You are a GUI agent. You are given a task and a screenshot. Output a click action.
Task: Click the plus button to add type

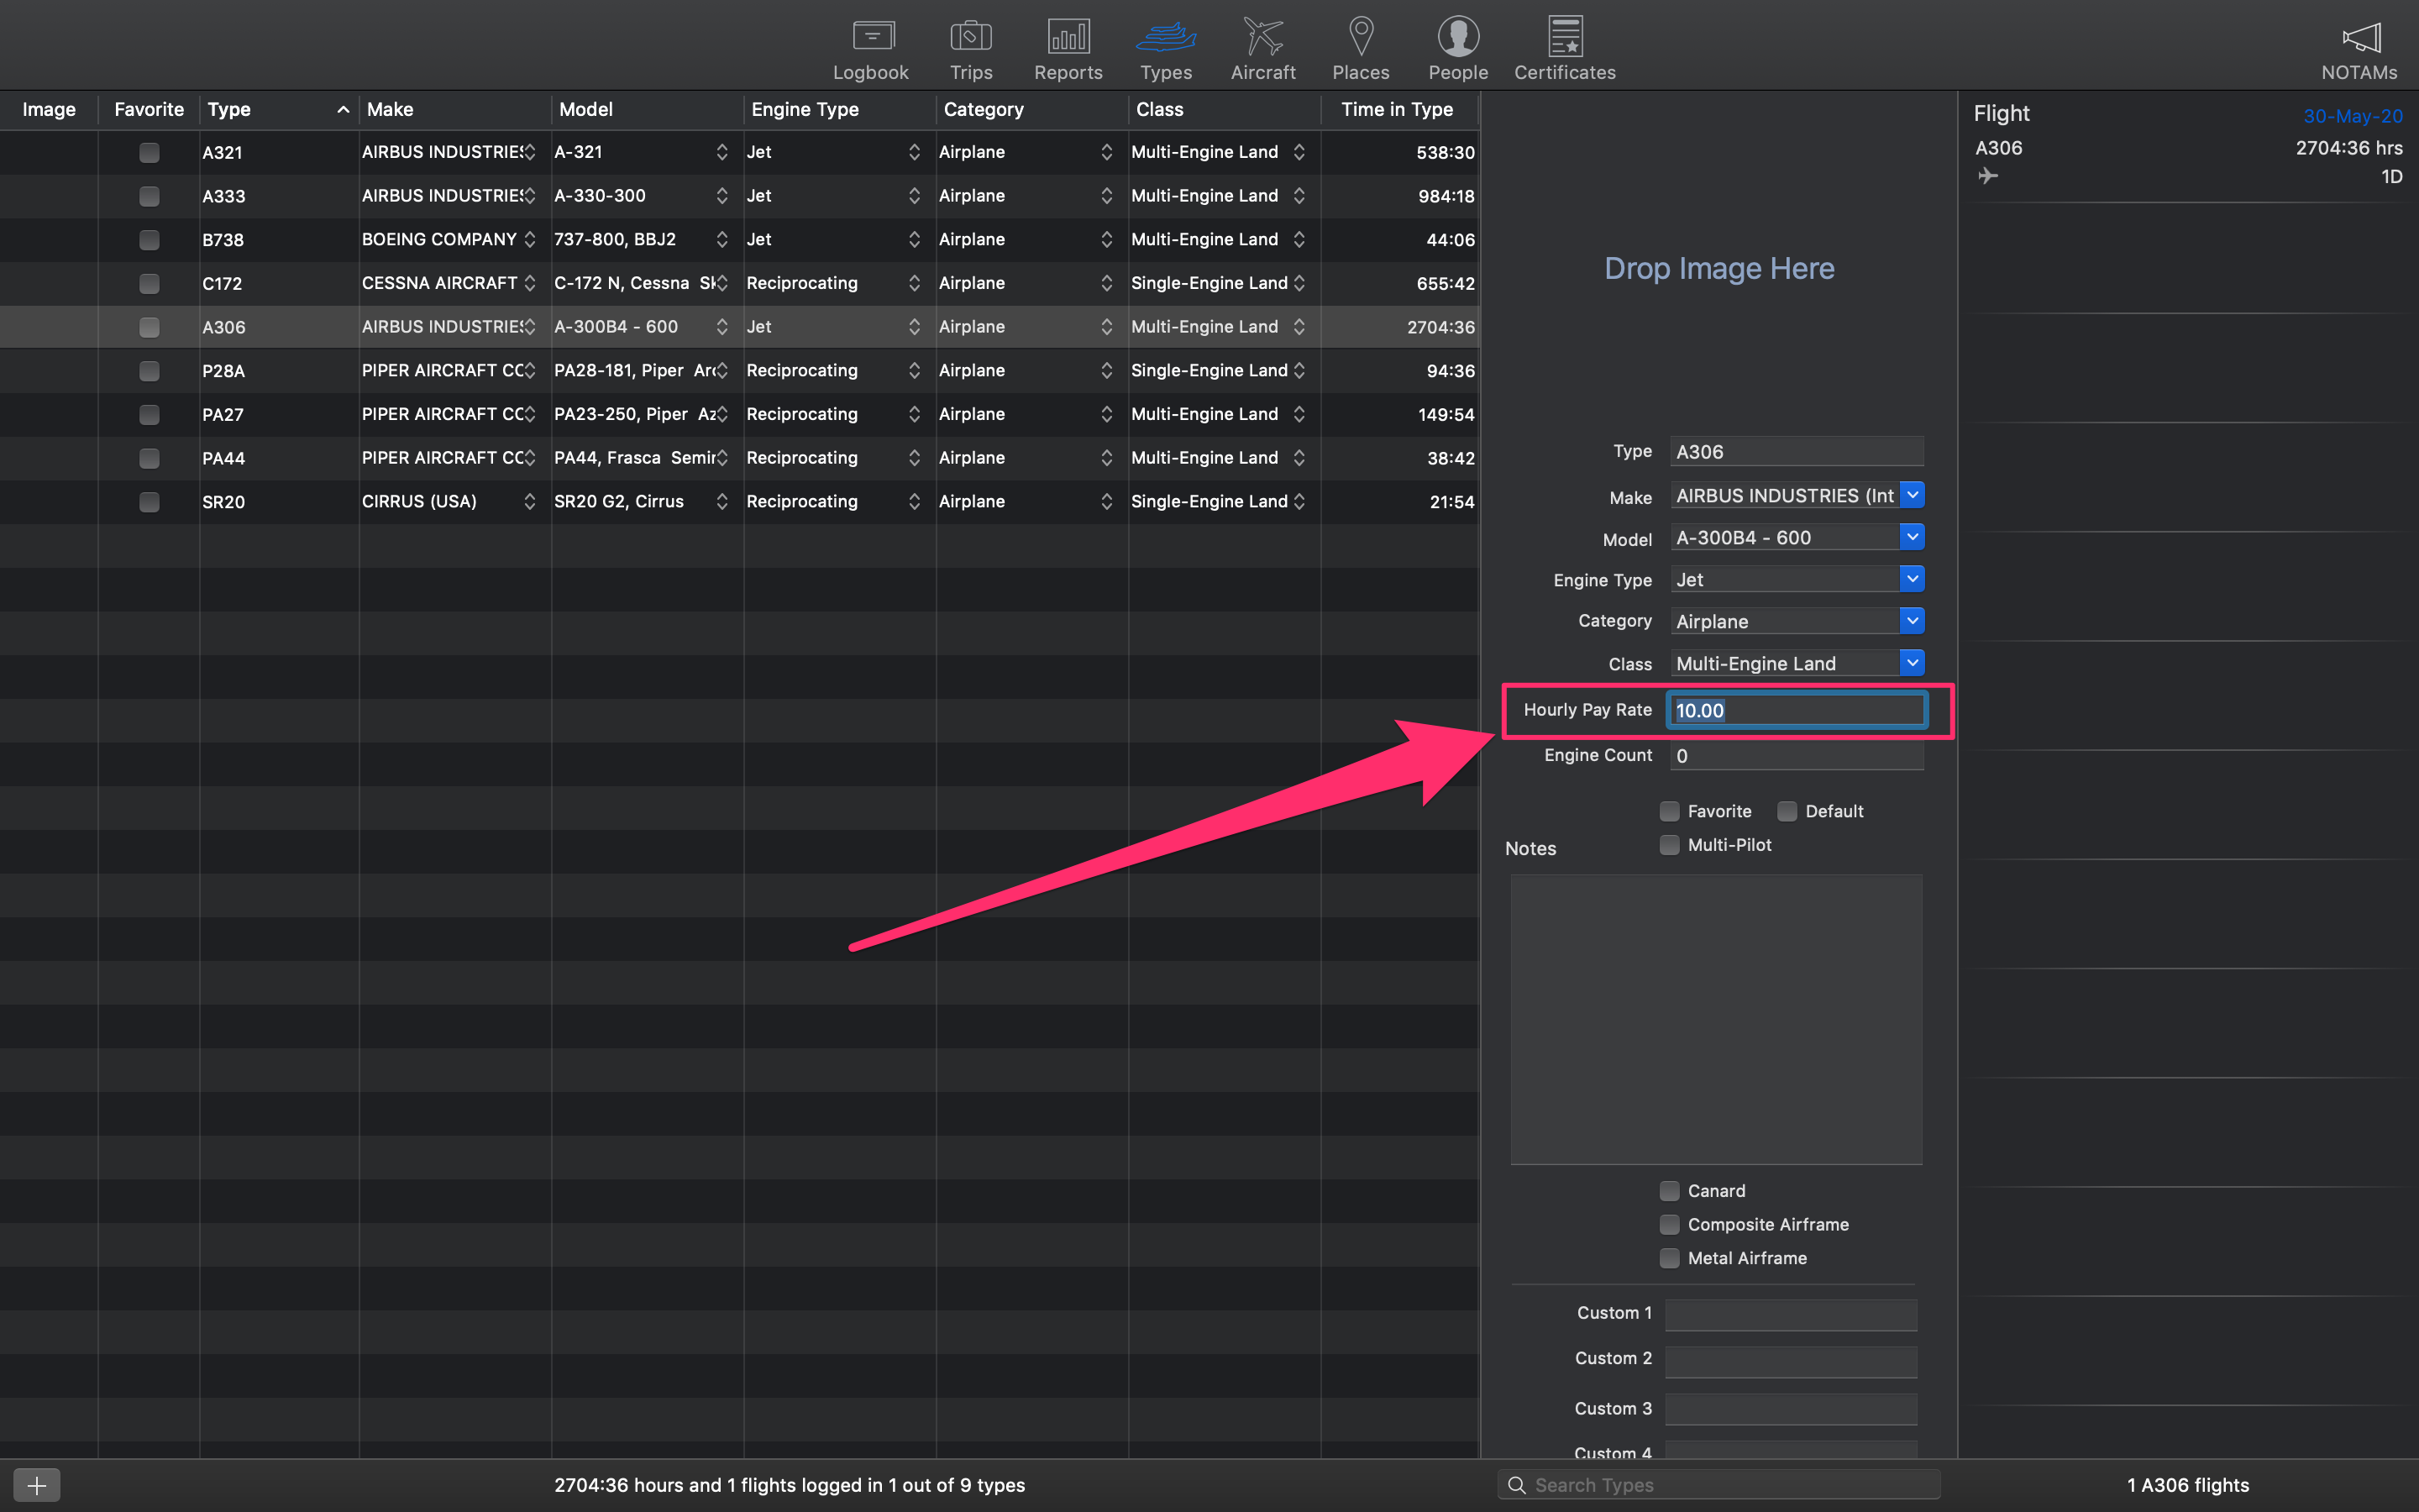pos(37,1485)
